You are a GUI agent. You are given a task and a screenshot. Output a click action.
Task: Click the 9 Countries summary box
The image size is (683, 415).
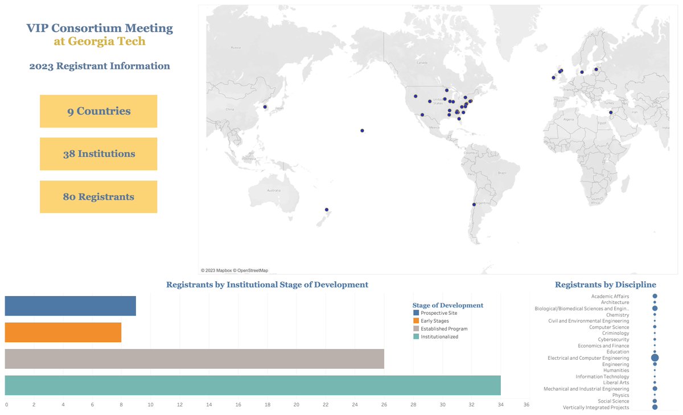tap(98, 110)
